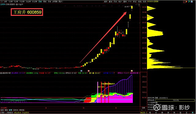Screen dimensions: 196x114
Task: Switch to the 分时 intraday view
Action: (6, 2)
